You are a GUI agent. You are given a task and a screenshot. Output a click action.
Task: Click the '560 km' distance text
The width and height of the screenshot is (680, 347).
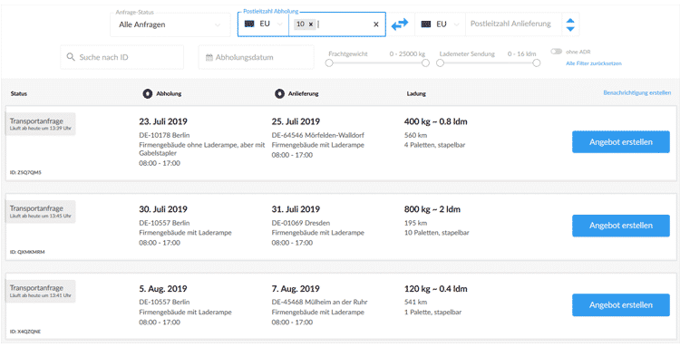416,135
